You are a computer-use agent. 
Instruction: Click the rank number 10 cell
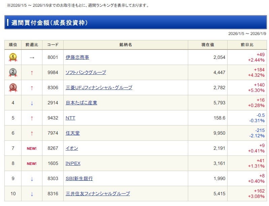13,194
